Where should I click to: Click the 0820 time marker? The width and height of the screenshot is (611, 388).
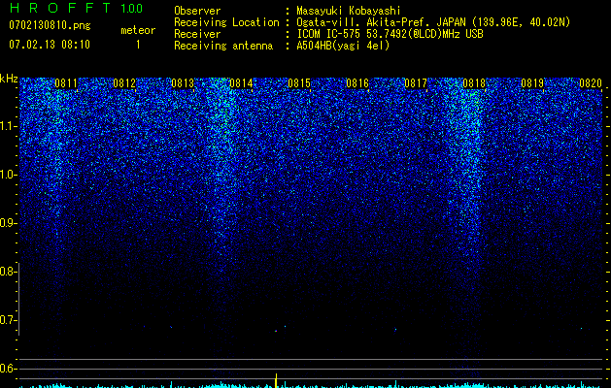[591, 83]
